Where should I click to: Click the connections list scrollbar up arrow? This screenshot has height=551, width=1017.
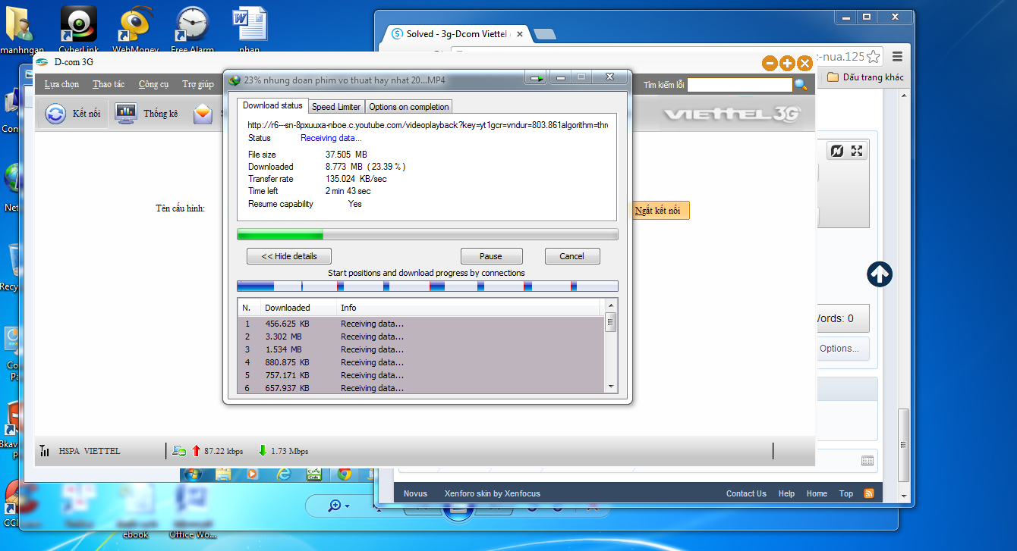(611, 307)
